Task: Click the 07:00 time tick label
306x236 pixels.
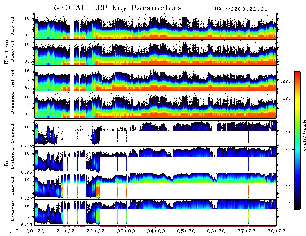Action: pyautogui.click(x=247, y=231)
